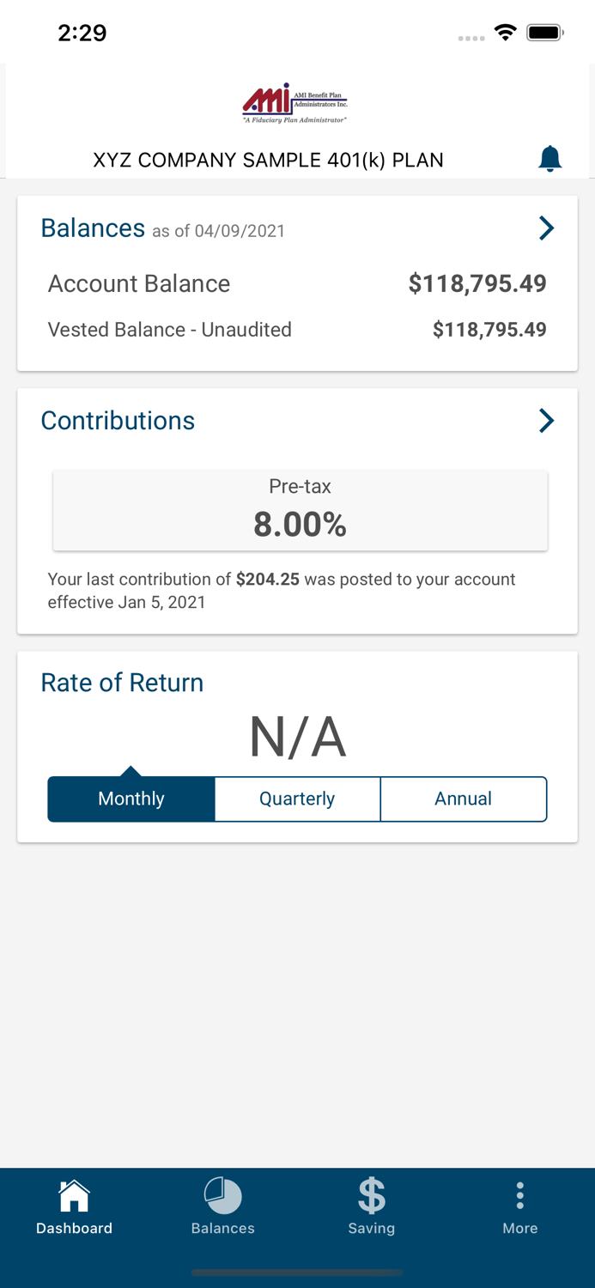Tap the Saving tab label

coord(371,1228)
